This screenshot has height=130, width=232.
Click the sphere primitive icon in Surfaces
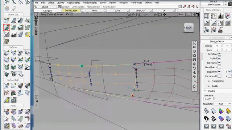tap(7, 53)
